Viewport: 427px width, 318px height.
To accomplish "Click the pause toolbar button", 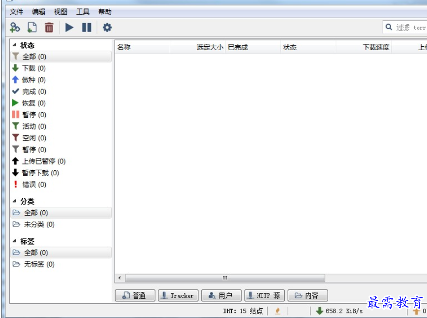I will click(87, 28).
